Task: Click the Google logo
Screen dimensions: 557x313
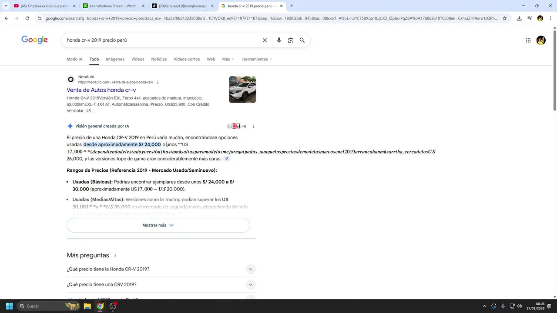Action: click(34, 40)
